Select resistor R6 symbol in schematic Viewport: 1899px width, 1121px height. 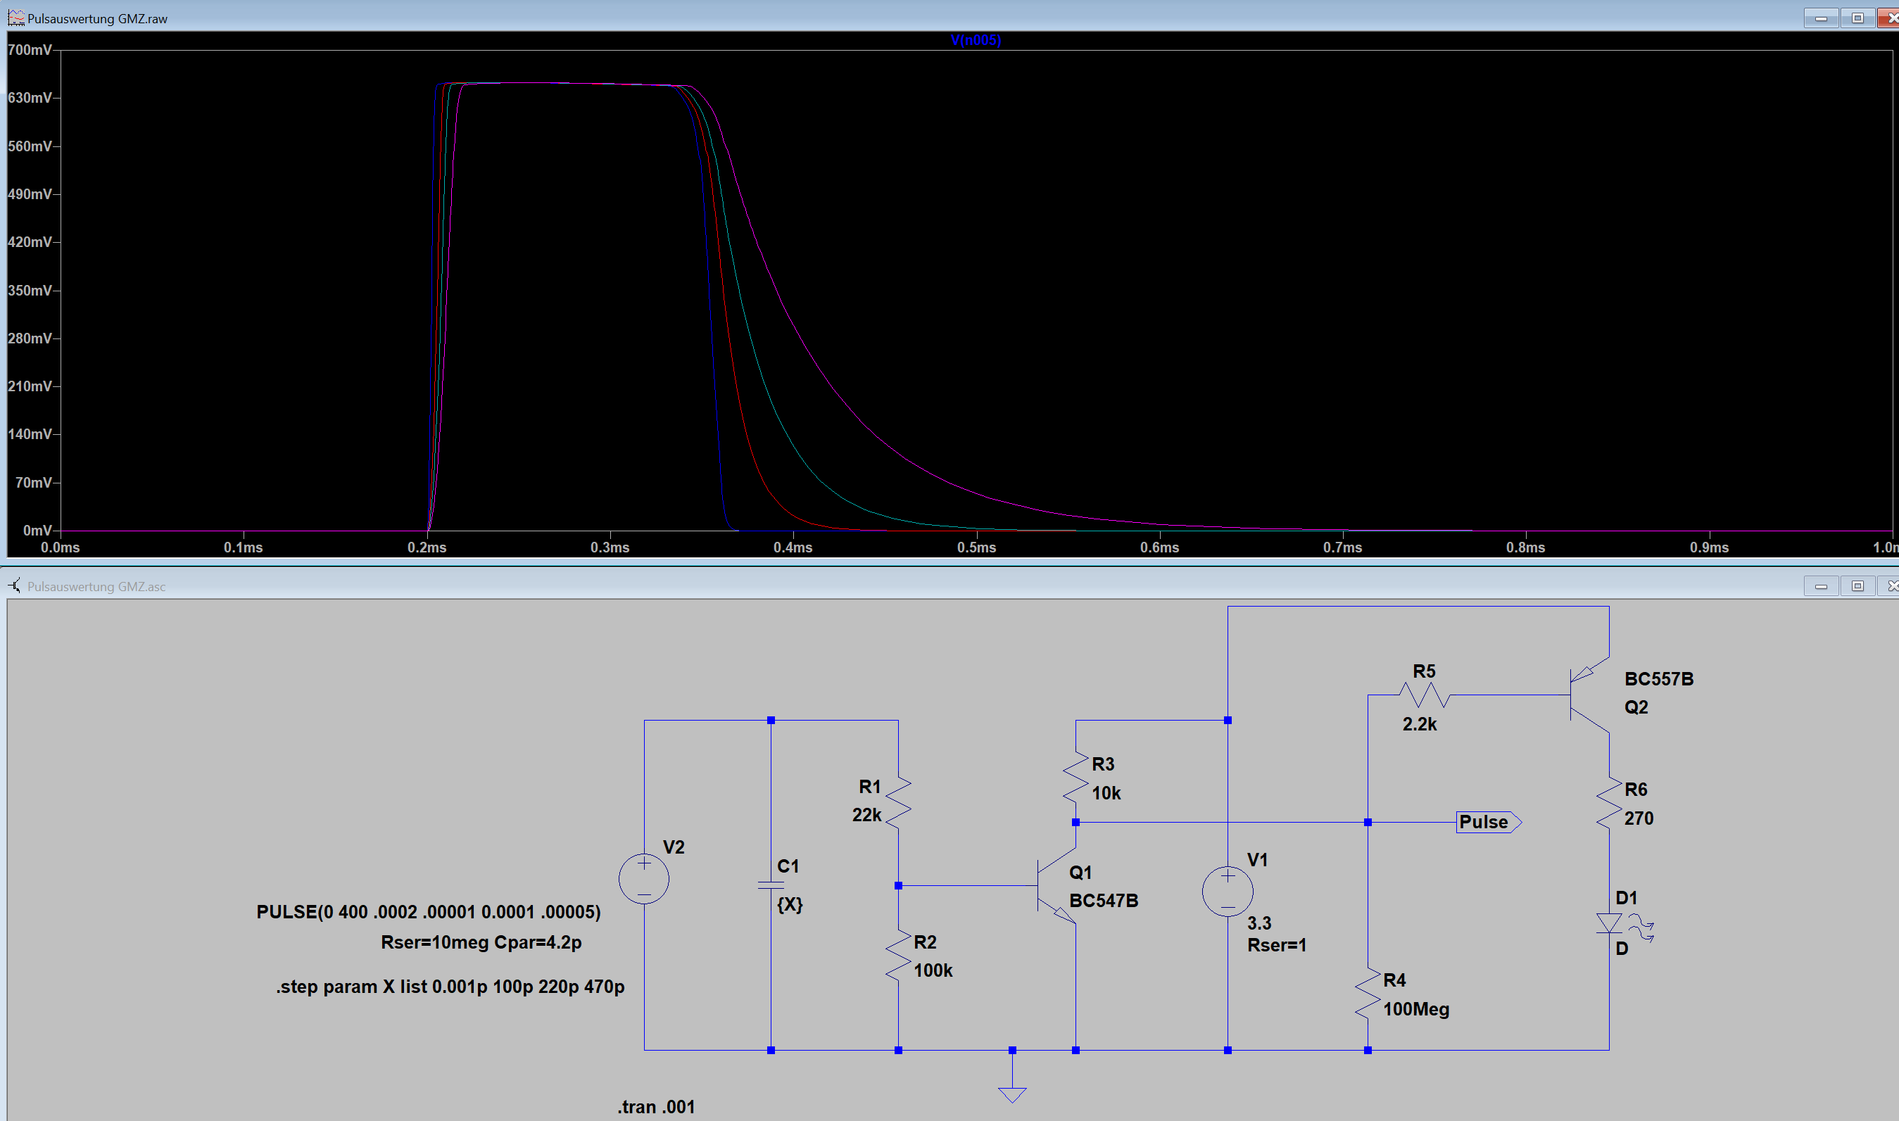(1609, 802)
